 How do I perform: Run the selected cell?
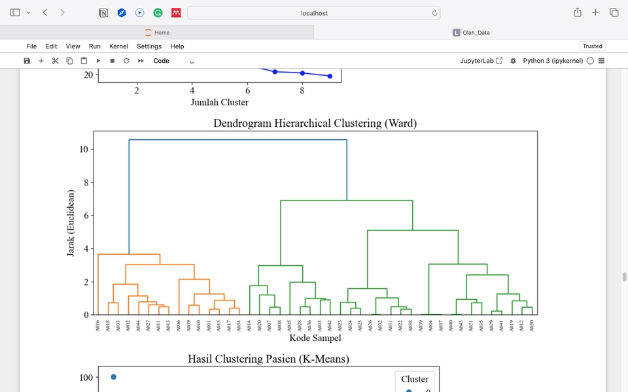click(98, 61)
